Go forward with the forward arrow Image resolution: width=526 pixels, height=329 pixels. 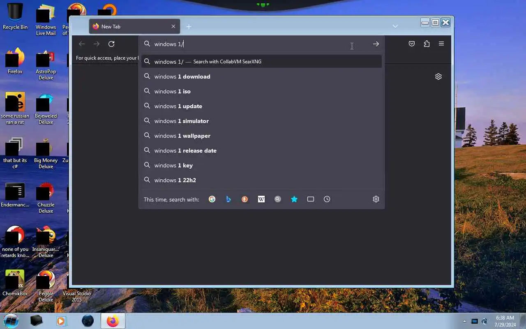click(x=97, y=44)
